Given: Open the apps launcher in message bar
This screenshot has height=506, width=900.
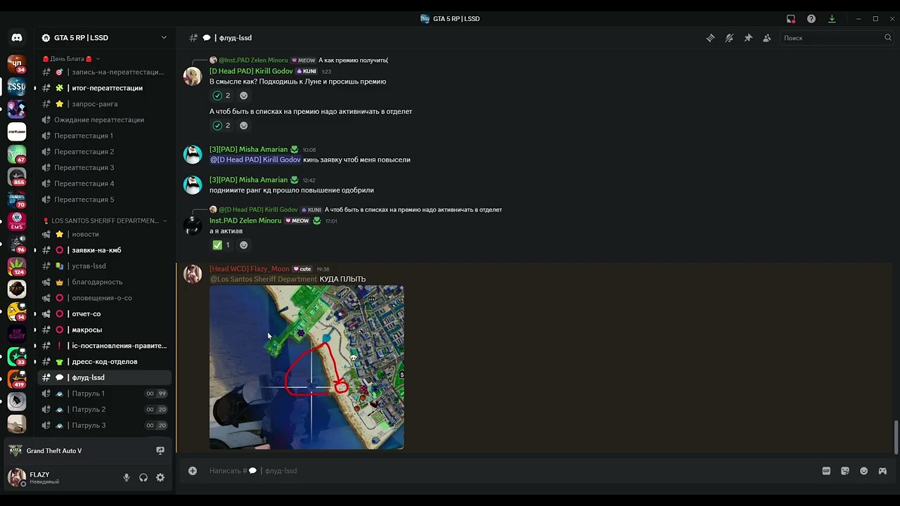Looking at the screenshot, I should [882, 471].
